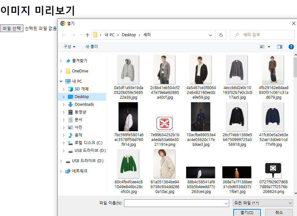
Task: Select gray cardigan file 4eccb6d2e0c10
Action: pos(237,70)
